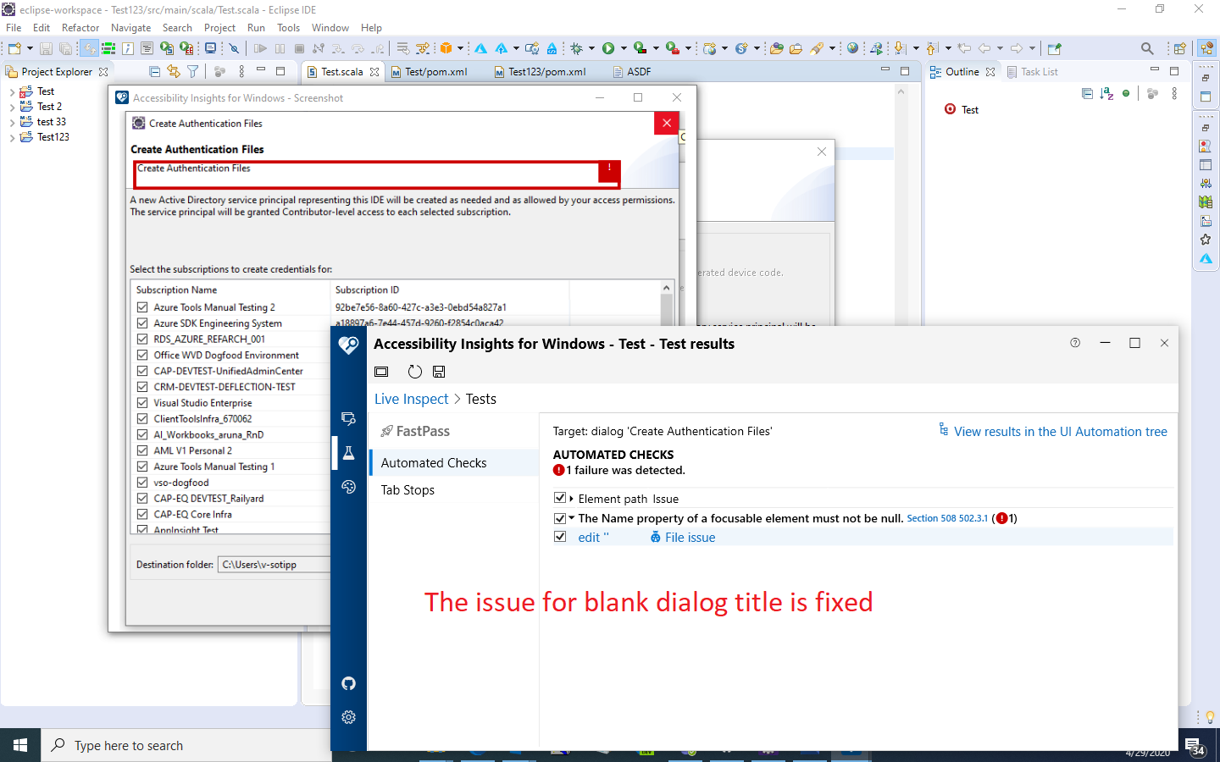Switch to the Test/pom.xml tab
Viewport: 1220px width, 762px height.
[437, 72]
